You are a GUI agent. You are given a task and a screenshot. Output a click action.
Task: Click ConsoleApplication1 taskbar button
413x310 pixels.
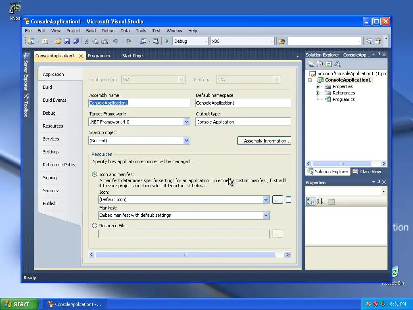(75, 304)
